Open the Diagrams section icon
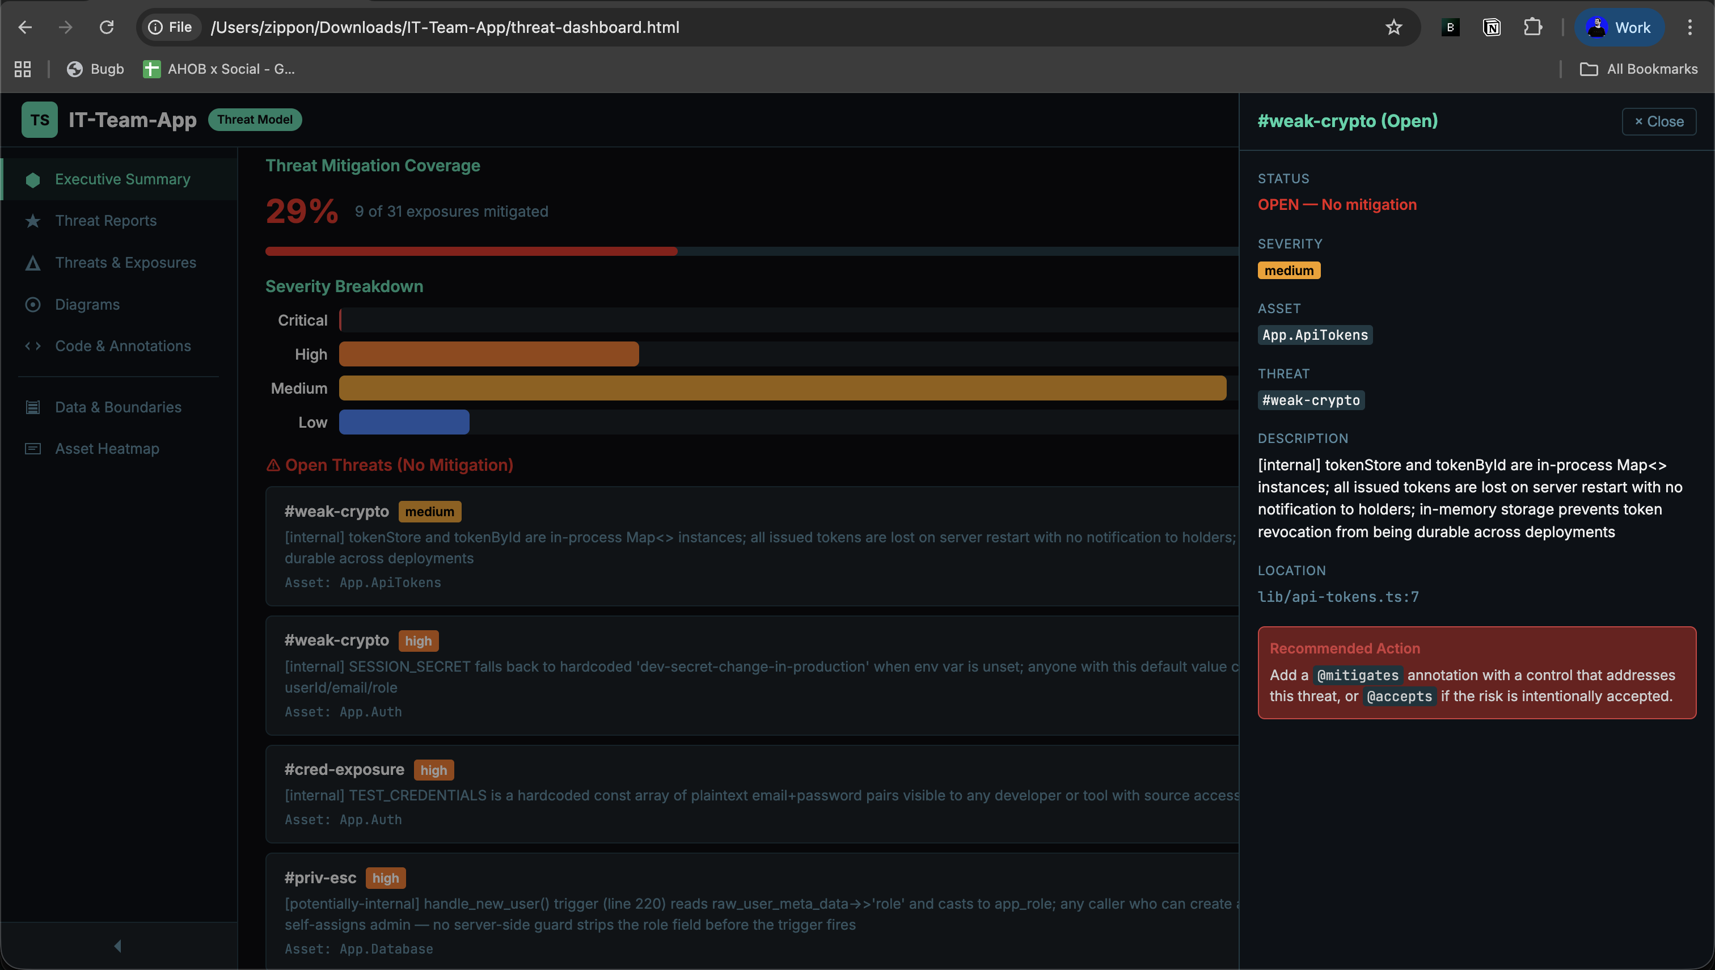The image size is (1715, 970). click(33, 305)
